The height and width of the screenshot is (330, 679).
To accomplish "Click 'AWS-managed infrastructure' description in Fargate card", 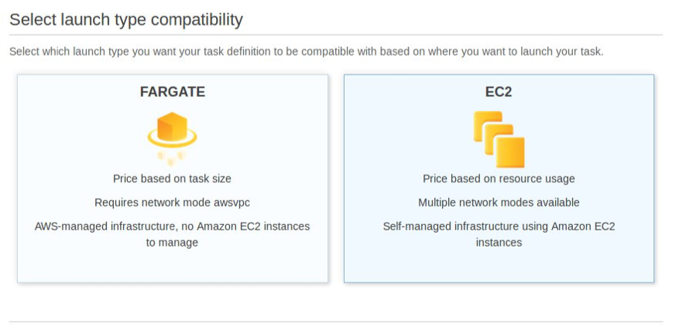I will (x=172, y=234).
